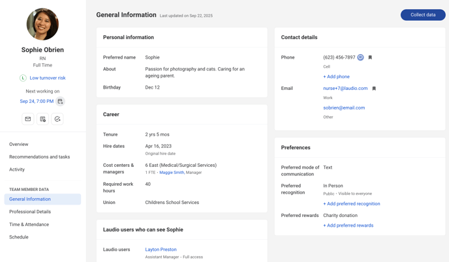The width and height of the screenshot is (449, 262).
Task: Click the green L turnover risk badge
Action: [x=23, y=78]
